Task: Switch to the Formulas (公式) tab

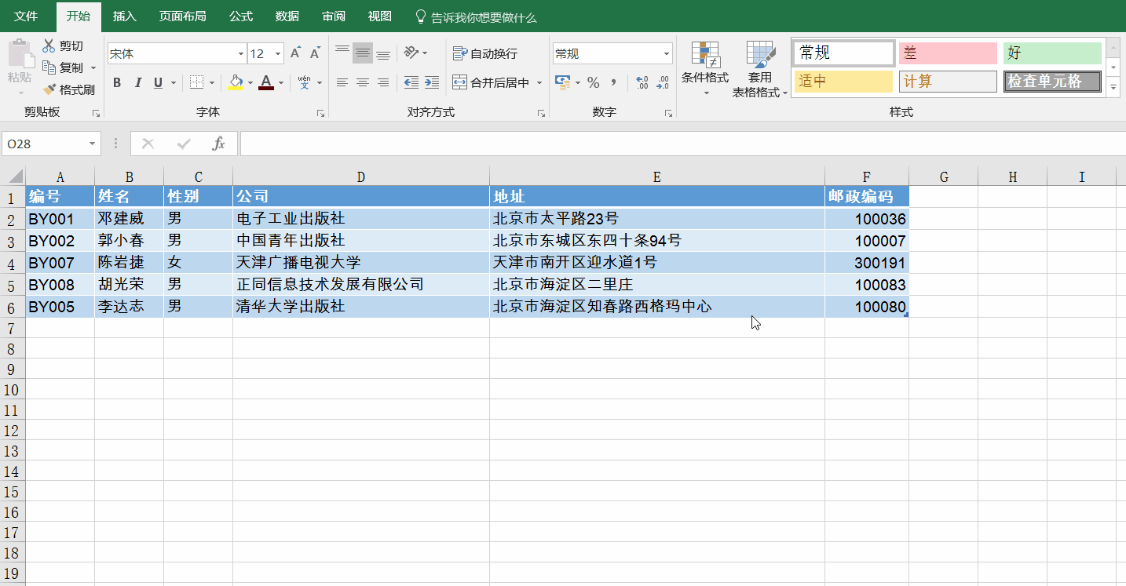Action: tap(241, 16)
